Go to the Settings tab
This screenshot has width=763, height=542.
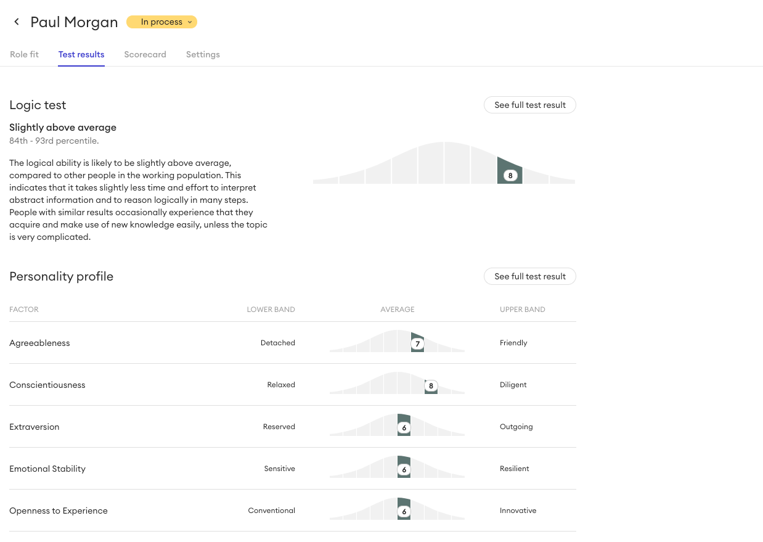(x=203, y=54)
